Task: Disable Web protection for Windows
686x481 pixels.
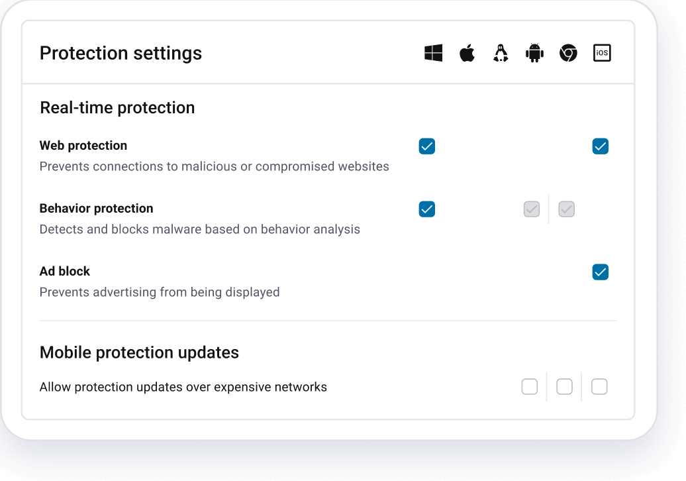Action: click(x=426, y=146)
